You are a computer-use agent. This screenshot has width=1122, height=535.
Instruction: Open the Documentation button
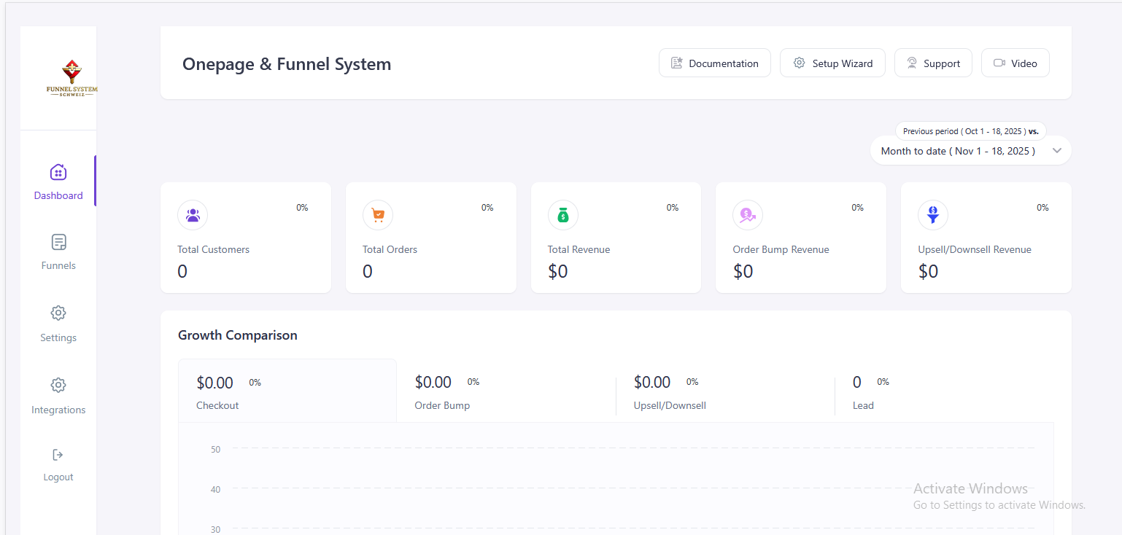click(714, 63)
